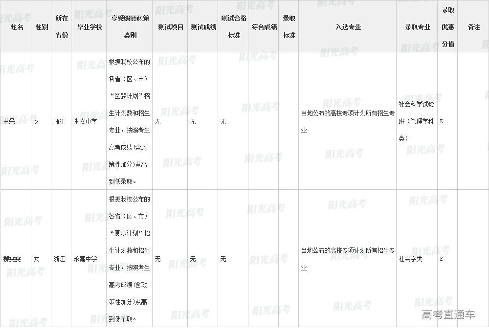Click 永嘉中学 in 柳雯雯's row
The height and width of the screenshot is (334, 489).
(86, 259)
